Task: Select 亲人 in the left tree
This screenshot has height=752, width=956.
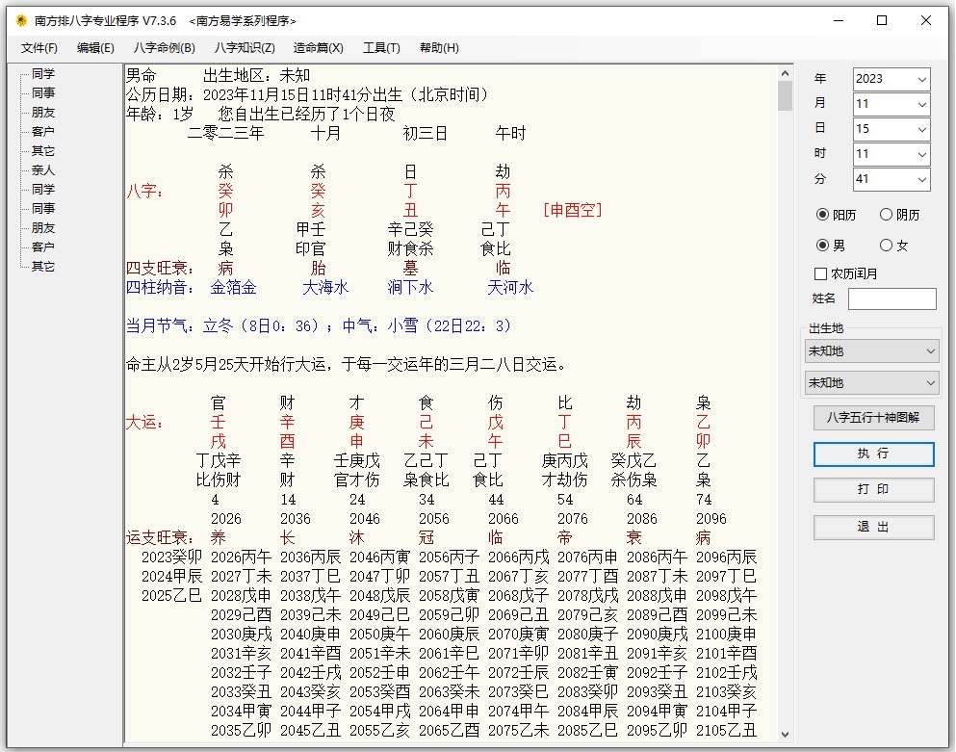Action: [x=43, y=170]
